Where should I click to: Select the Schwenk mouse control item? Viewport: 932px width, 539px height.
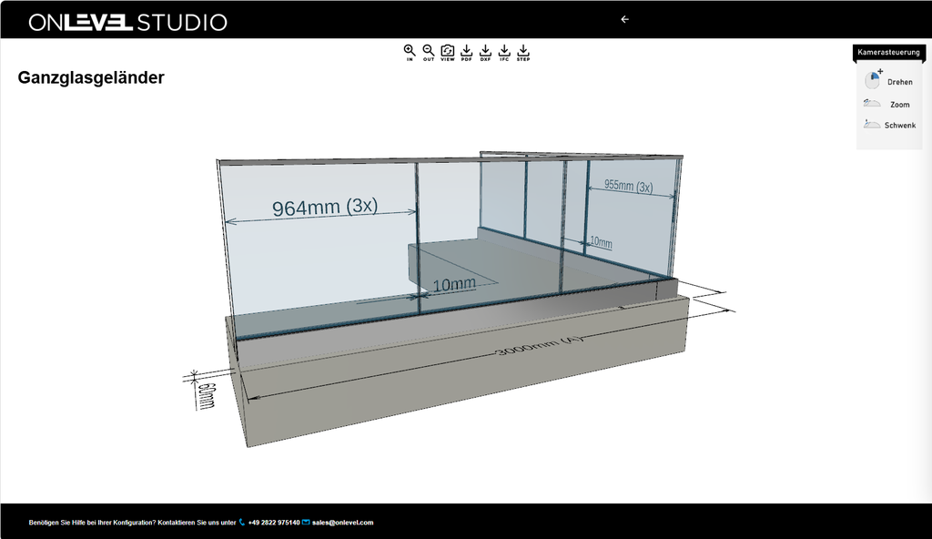pos(889,125)
